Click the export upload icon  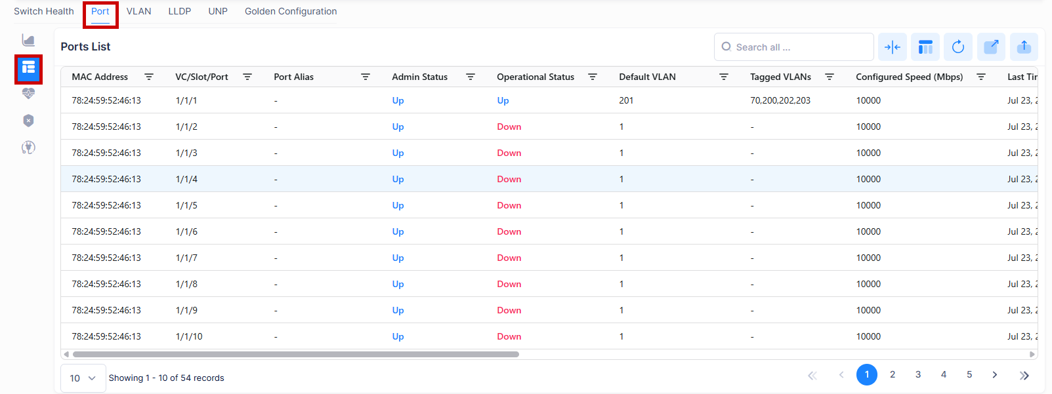click(1024, 47)
